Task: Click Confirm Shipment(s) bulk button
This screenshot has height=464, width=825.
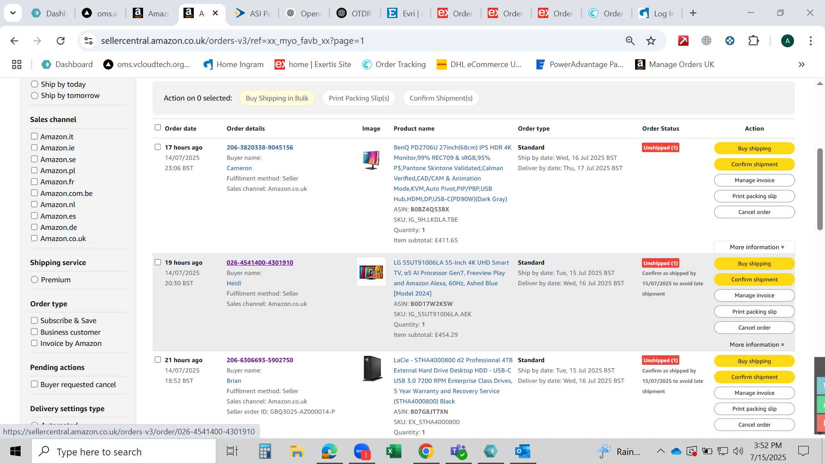Action: [x=441, y=98]
